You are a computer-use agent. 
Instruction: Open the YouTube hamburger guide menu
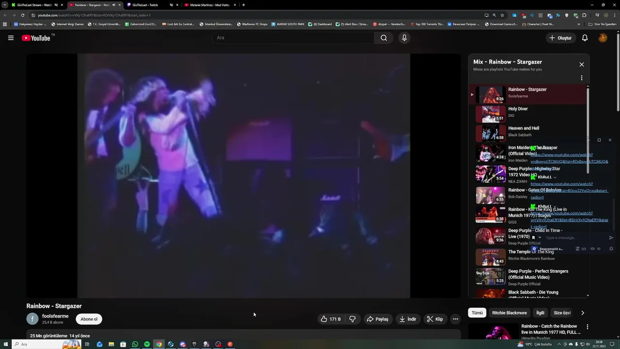pyautogui.click(x=11, y=38)
